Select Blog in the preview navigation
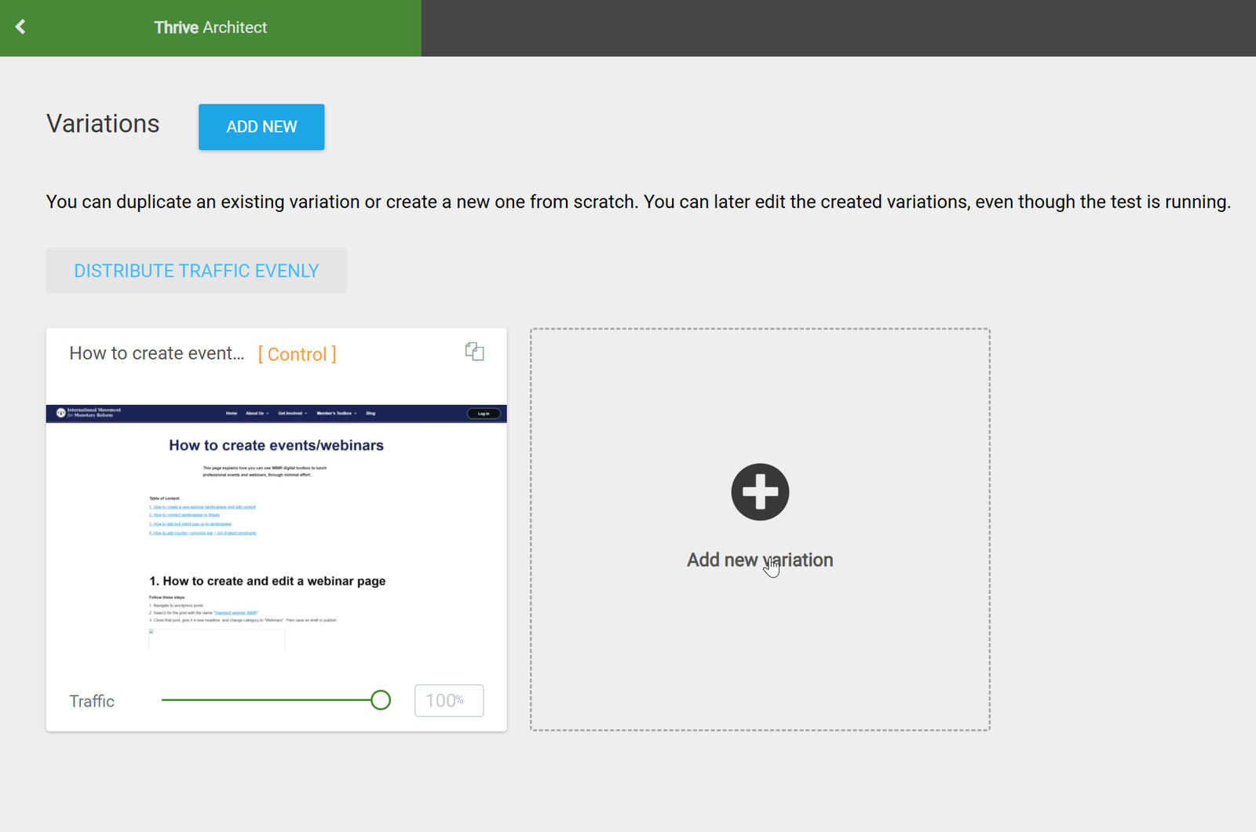Image resolution: width=1256 pixels, height=832 pixels. pyautogui.click(x=371, y=413)
